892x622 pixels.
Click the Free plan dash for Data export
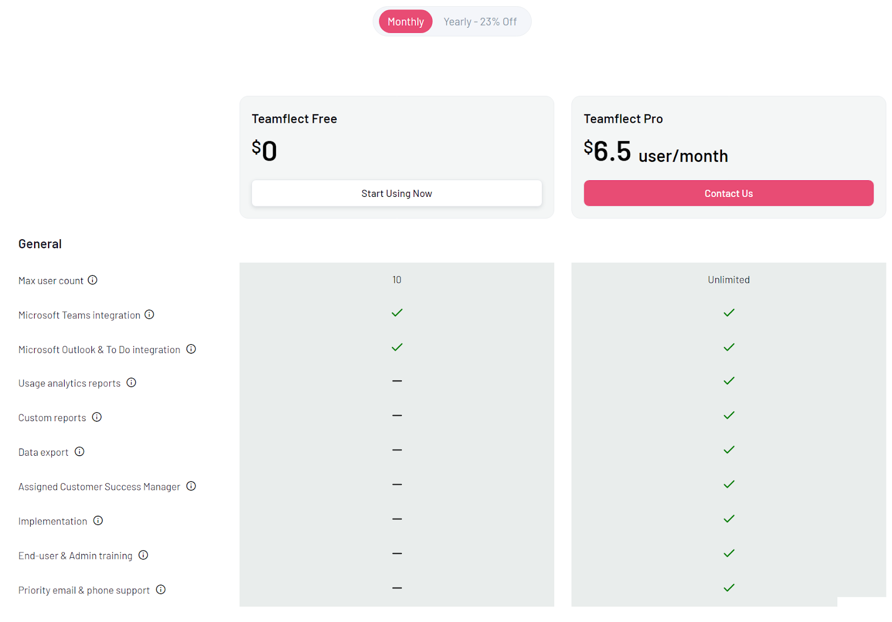pos(397,450)
